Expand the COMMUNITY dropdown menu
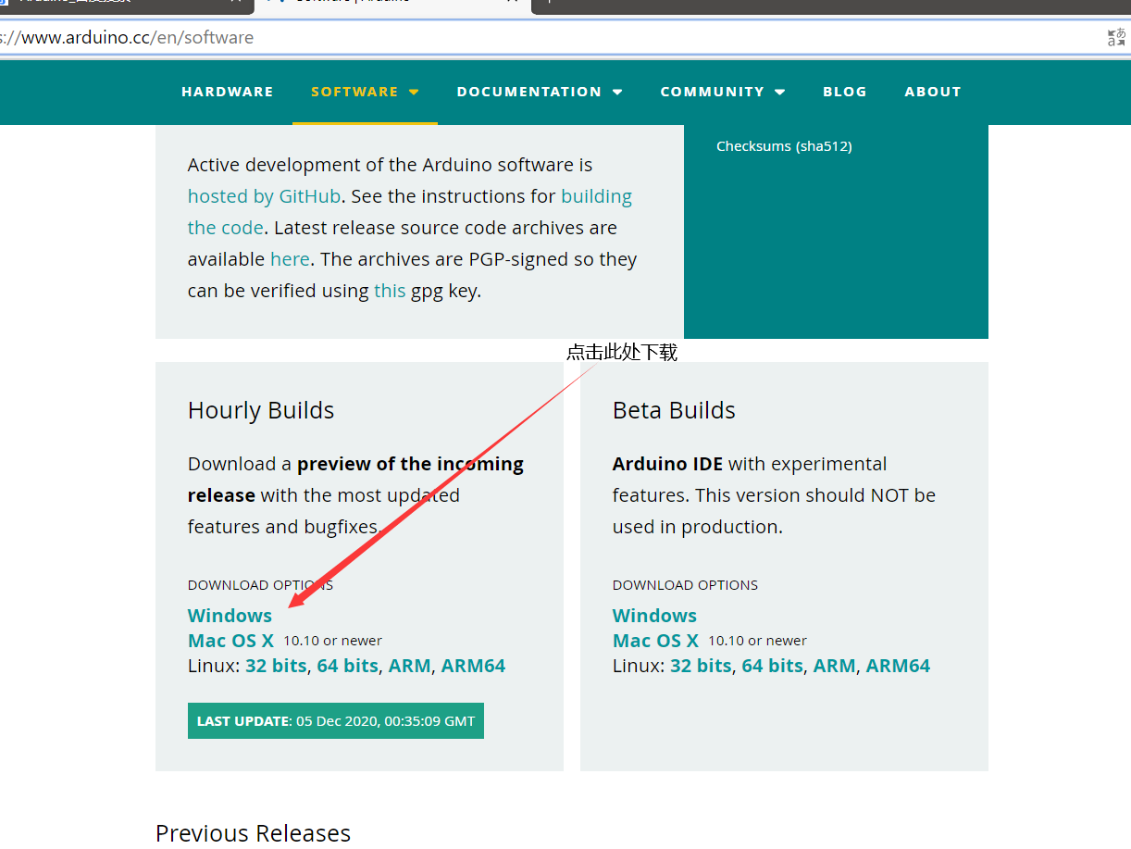Screen dimensions: 1131x849 point(723,92)
